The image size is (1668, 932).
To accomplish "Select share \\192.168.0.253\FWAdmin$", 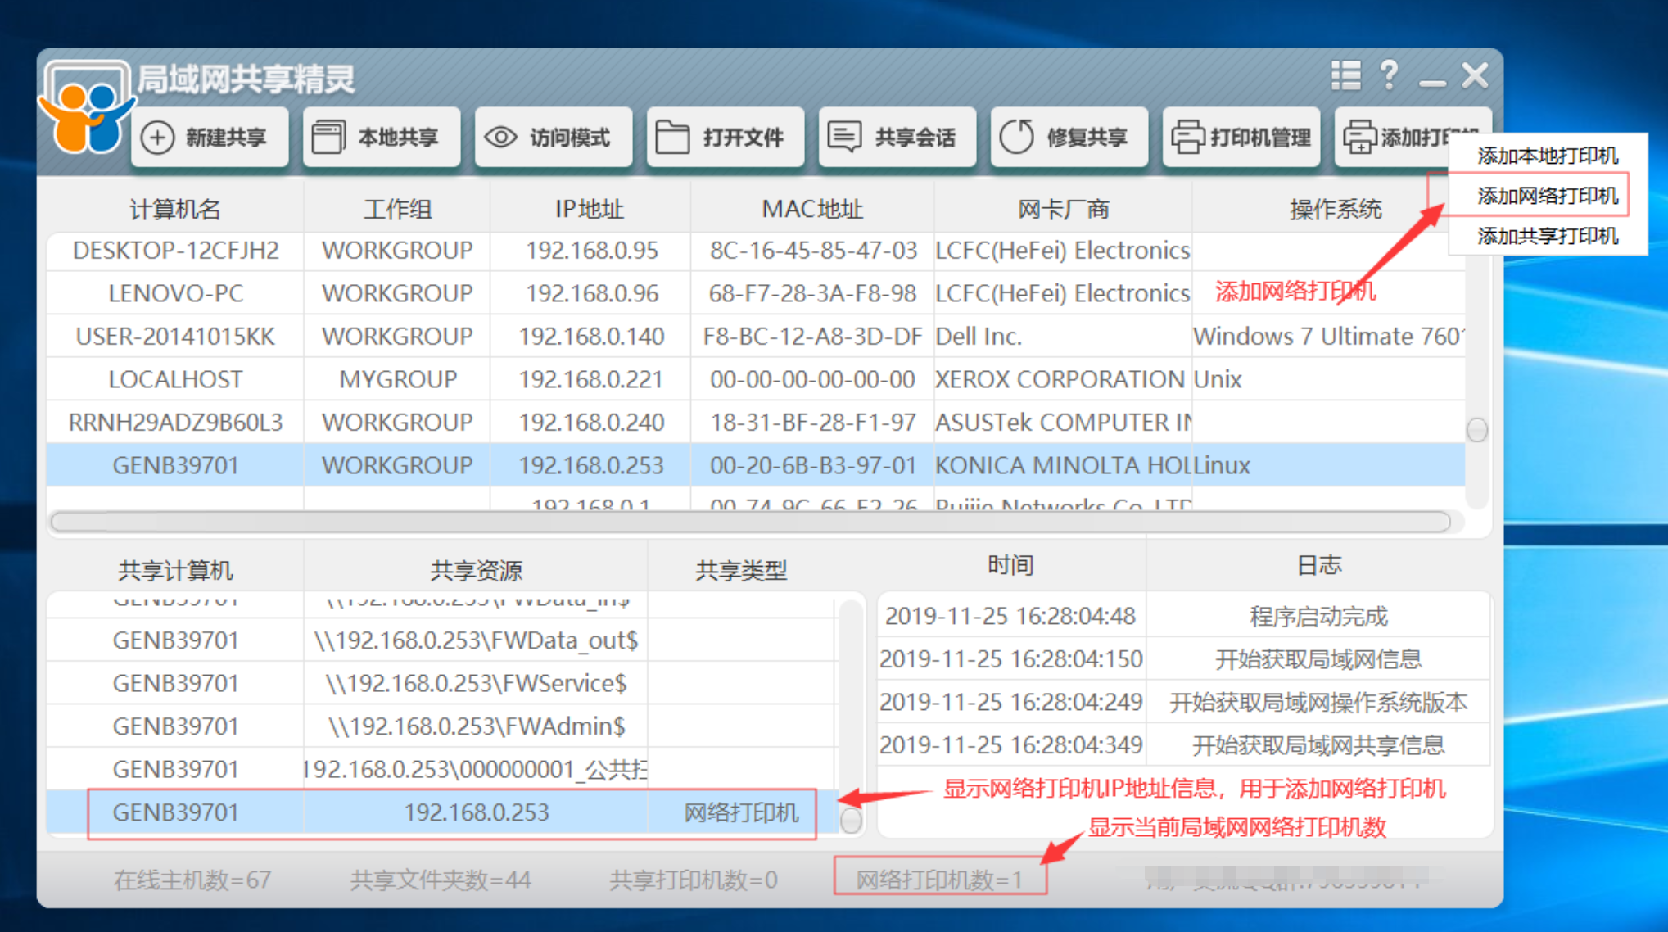I will [x=442, y=726].
